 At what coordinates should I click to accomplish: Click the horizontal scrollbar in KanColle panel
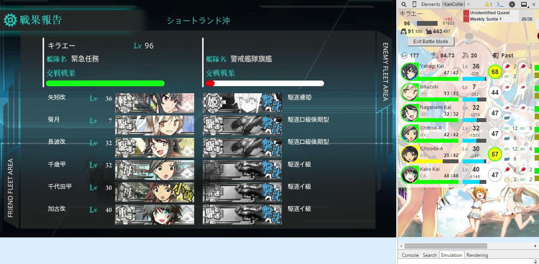click(x=446, y=246)
